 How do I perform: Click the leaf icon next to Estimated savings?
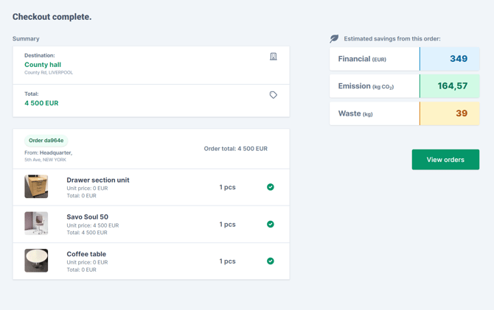(334, 38)
